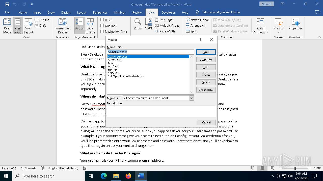The height and width of the screenshot is (181, 323).
Task: Open Firefox from the taskbar
Action: [128, 176]
